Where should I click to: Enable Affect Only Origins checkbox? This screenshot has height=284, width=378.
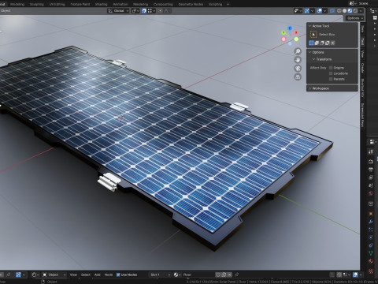331,68
